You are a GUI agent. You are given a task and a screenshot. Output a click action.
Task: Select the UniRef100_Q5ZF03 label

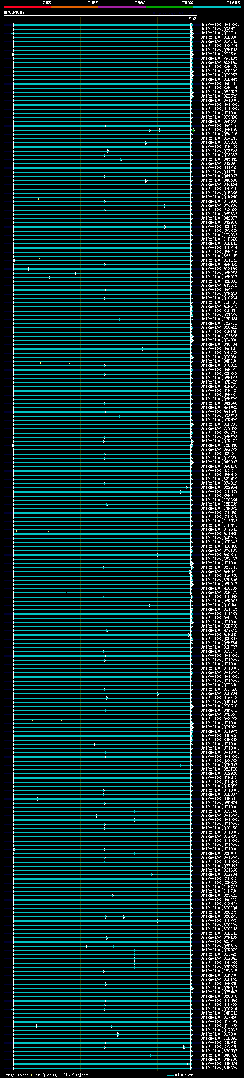pyautogui.click(x=219, y=151)
